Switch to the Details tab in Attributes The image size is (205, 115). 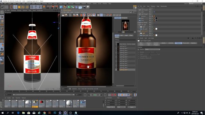[163, 43]
